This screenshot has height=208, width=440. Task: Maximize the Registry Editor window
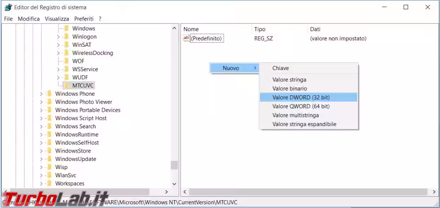(x=406, y=7)
